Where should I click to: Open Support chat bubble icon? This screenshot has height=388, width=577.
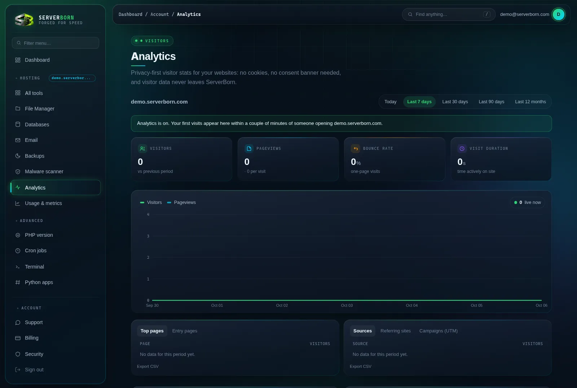click(18, 322)
